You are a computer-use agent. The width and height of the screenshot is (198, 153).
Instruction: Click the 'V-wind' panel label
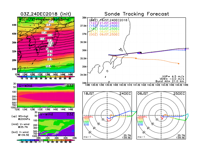point(46,114)
